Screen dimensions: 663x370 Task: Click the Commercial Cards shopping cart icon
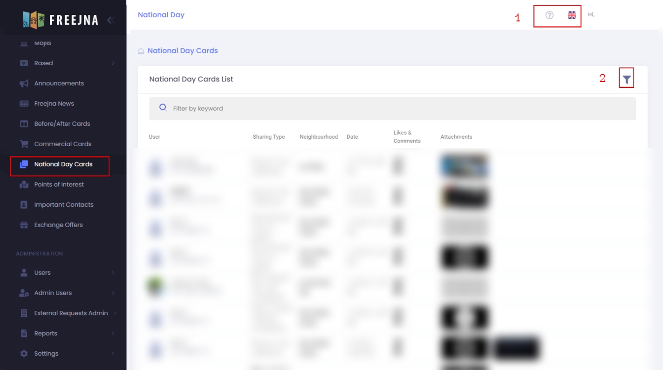tap(24, 144)
